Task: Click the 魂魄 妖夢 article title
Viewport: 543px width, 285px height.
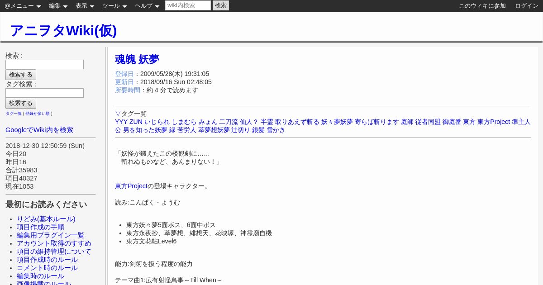Action: (x=137, y=59)
